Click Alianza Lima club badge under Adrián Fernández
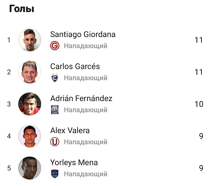This screenshot has width=214, height=186. pyautogui.click(x=55, y=110)
